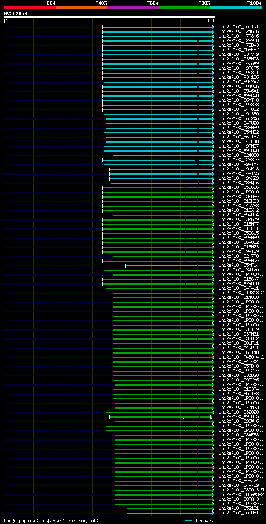
Task: Open UniRef100_Q4RVH3 entry
Action: 239,206
